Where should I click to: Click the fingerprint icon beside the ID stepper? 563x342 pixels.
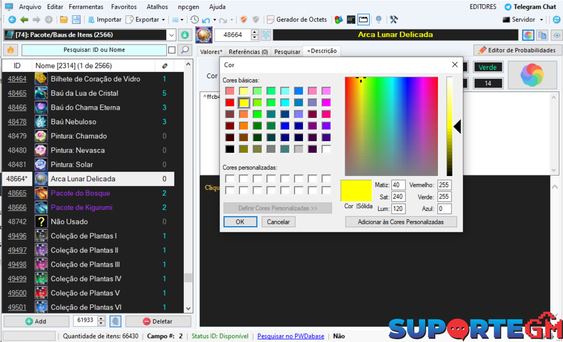115,321
